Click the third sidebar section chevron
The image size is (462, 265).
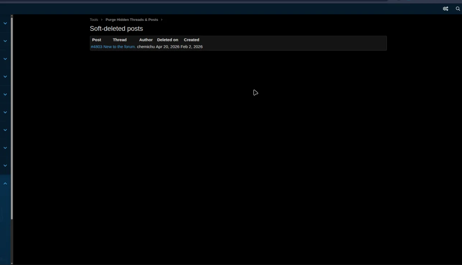tap(5, 58)
